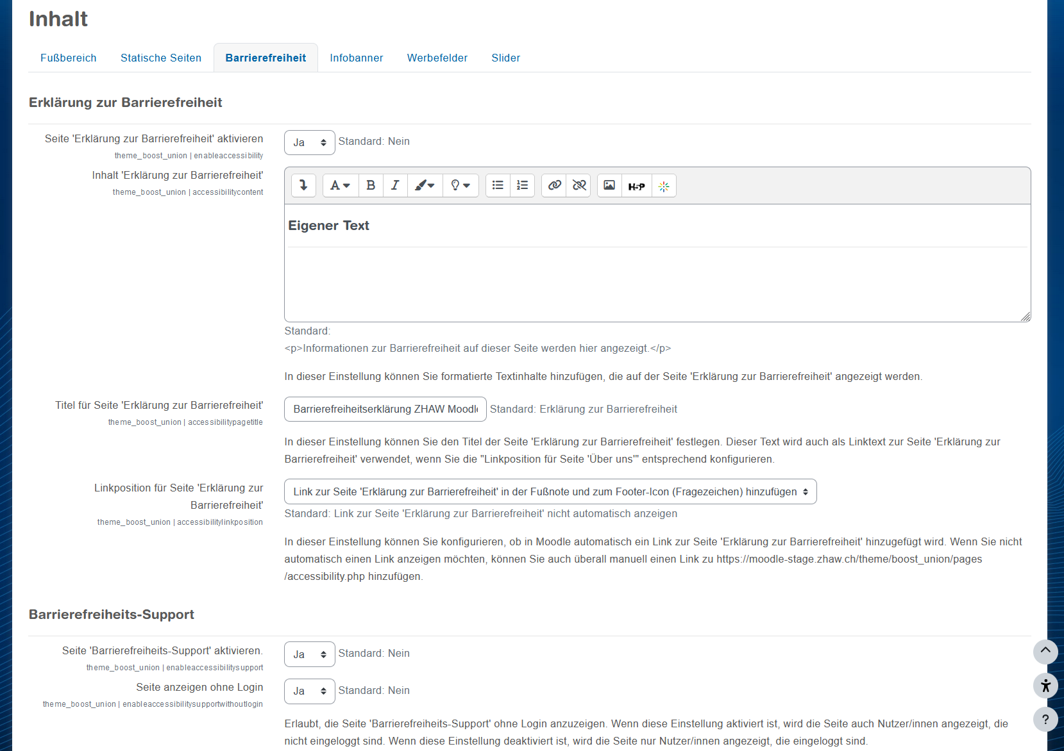Click the accessibility page title input

tap(385, 409)
